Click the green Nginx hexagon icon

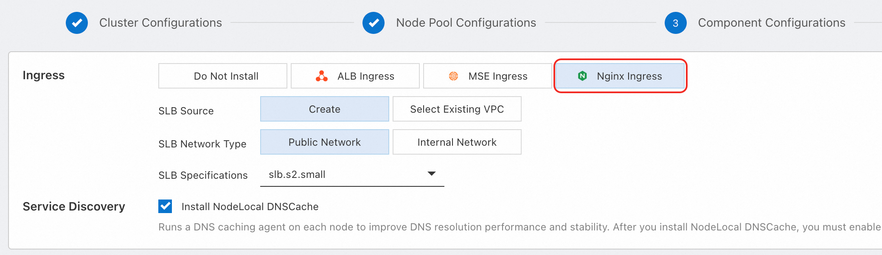pos(582,76)
